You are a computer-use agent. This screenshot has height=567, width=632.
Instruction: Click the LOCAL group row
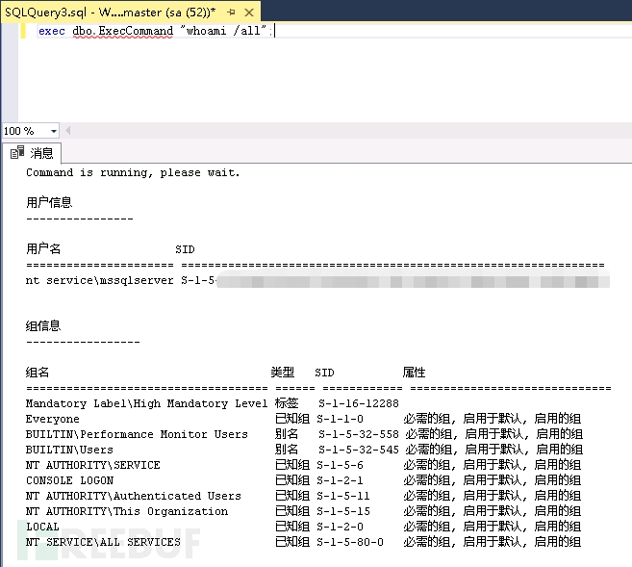[x=303, y=527]
